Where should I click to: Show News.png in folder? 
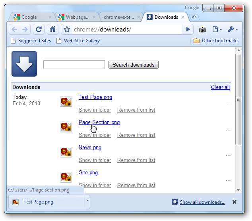pos(95,160)
